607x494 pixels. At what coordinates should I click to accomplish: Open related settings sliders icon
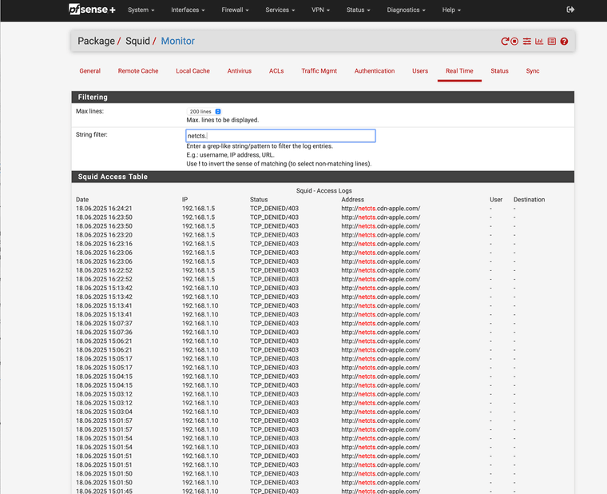[x=527, y=41]
